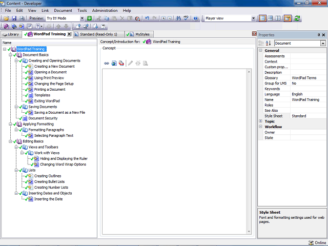
Task: Click the Check Out down-arrow document icon
Action: 95,26
